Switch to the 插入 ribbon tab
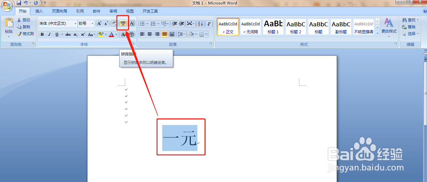Image resolution: width=427 pixels, height=182 pixels. [x=39, y=11]
